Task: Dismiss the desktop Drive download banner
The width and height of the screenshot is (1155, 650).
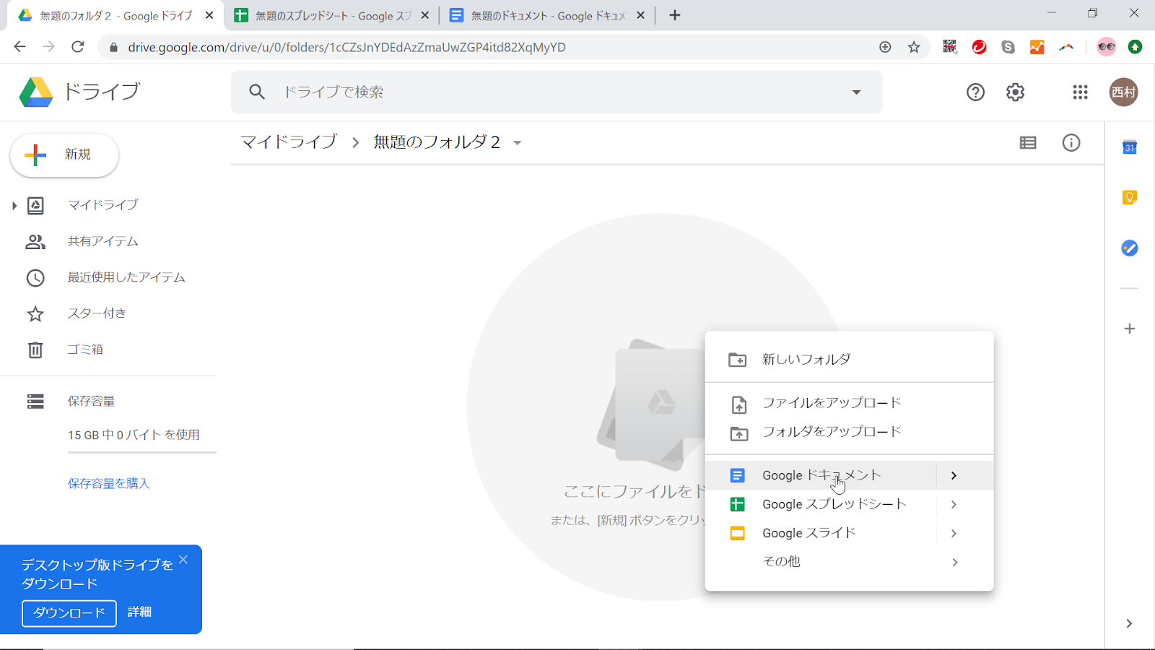Action: point(183,560)
